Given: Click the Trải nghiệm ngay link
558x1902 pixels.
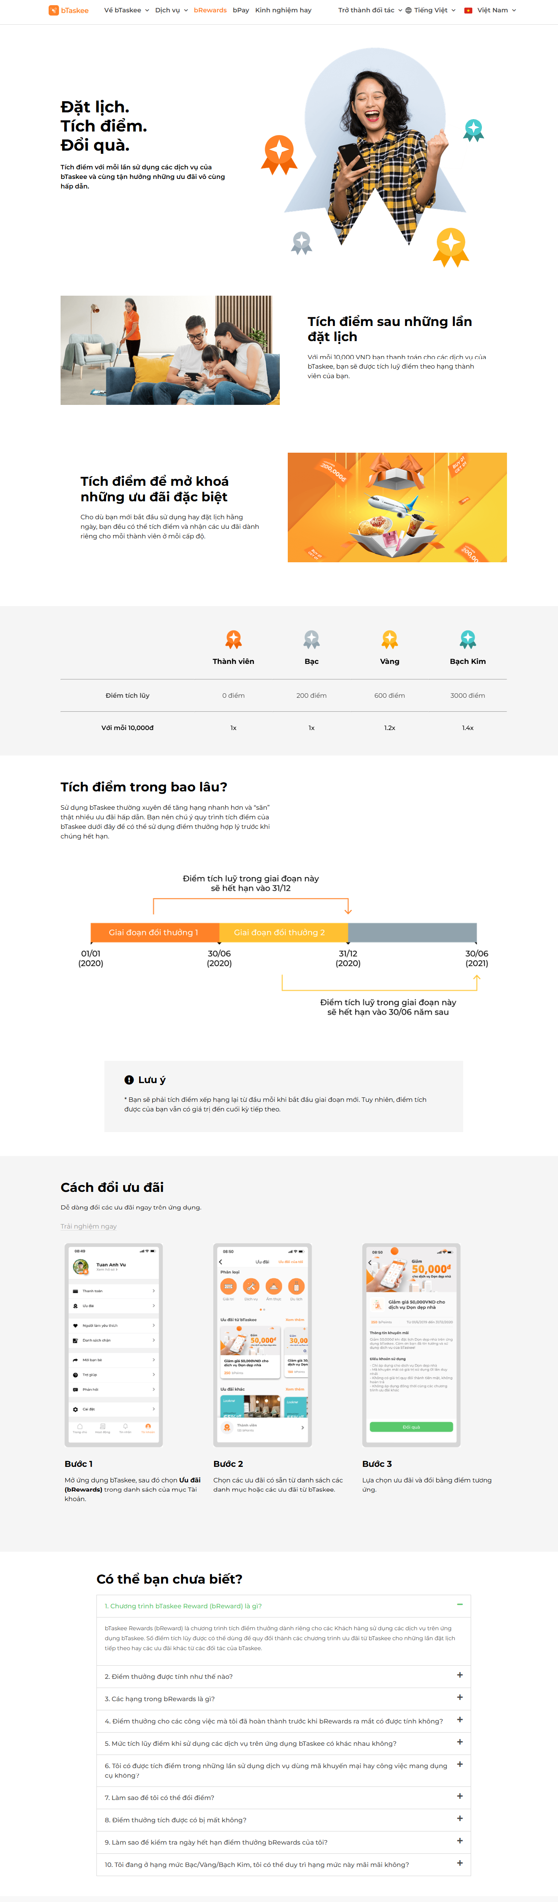Looking at the screenshot, I should 88,1227.
